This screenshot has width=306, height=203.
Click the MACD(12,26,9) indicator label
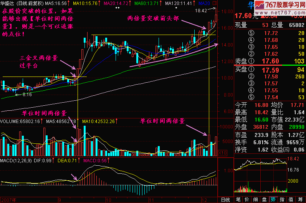(x=15, y=160)
